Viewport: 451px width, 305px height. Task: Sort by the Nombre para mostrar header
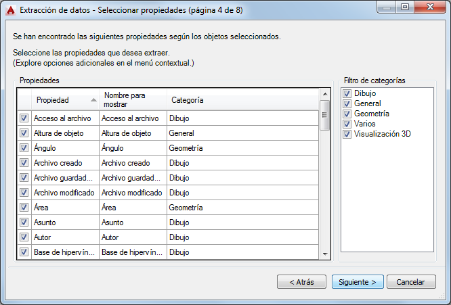pos(129,100)
